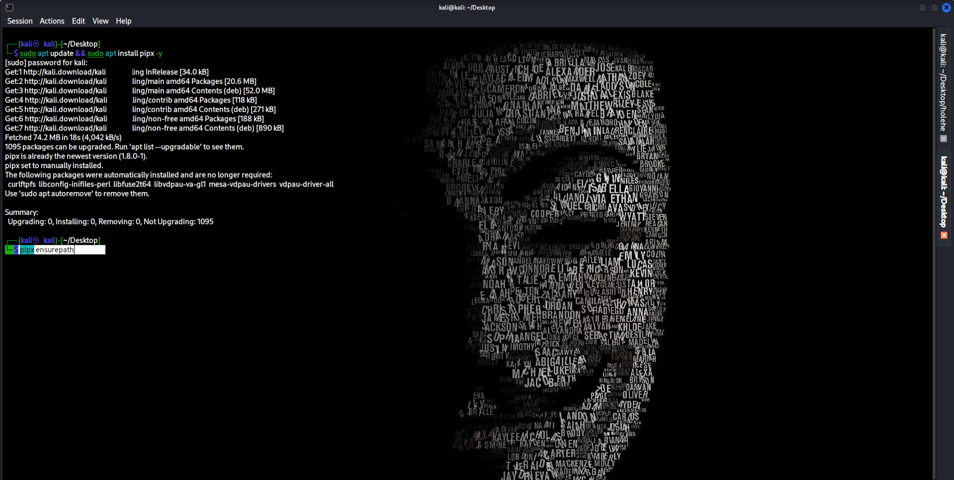Viewport: 954px width, 480px height.
Task: Click the terminal window icon in the title bar
Action: coord(9,7)
